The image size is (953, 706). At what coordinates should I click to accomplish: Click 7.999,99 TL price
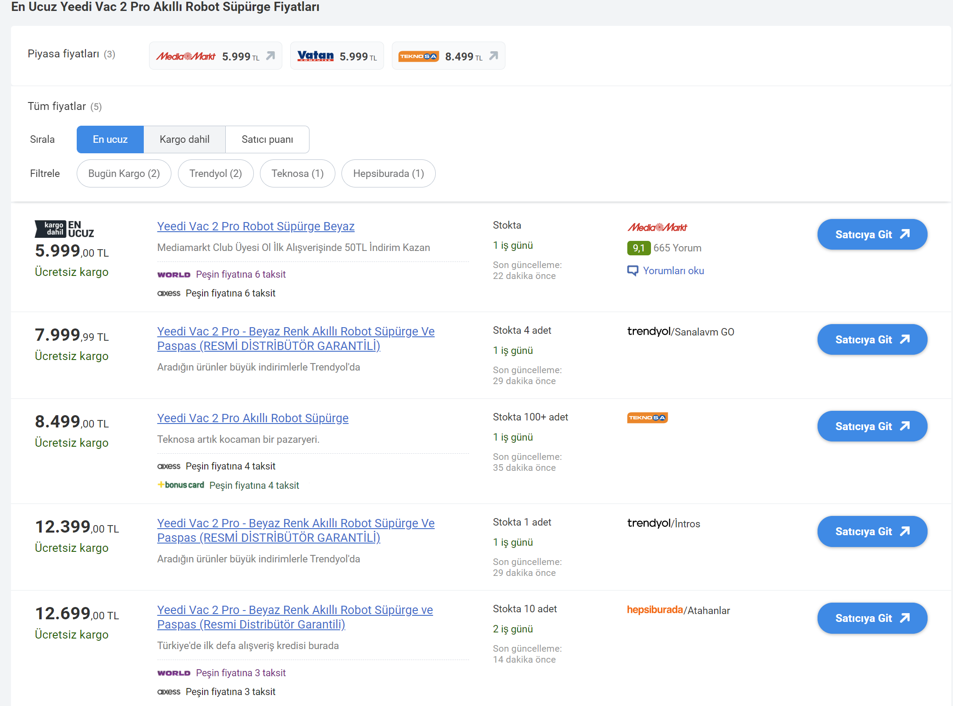(x=72, y=335)
